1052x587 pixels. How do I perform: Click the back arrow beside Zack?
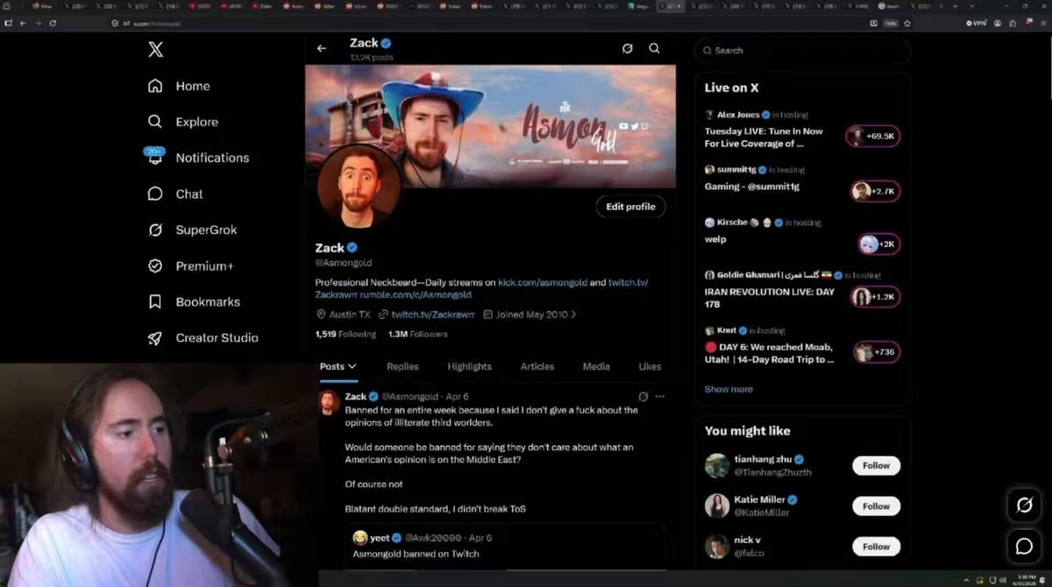click(322, 48)
